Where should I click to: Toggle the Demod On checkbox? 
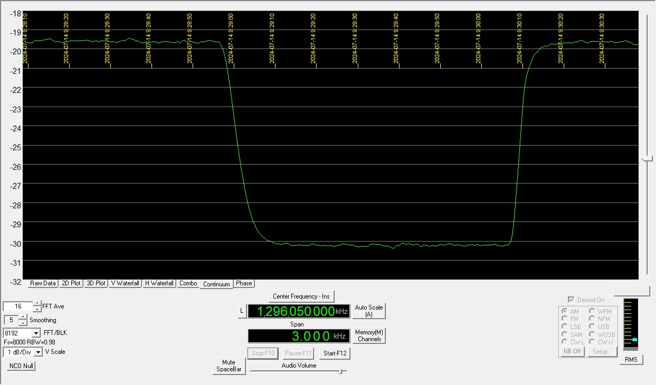[x=571, y=300]
